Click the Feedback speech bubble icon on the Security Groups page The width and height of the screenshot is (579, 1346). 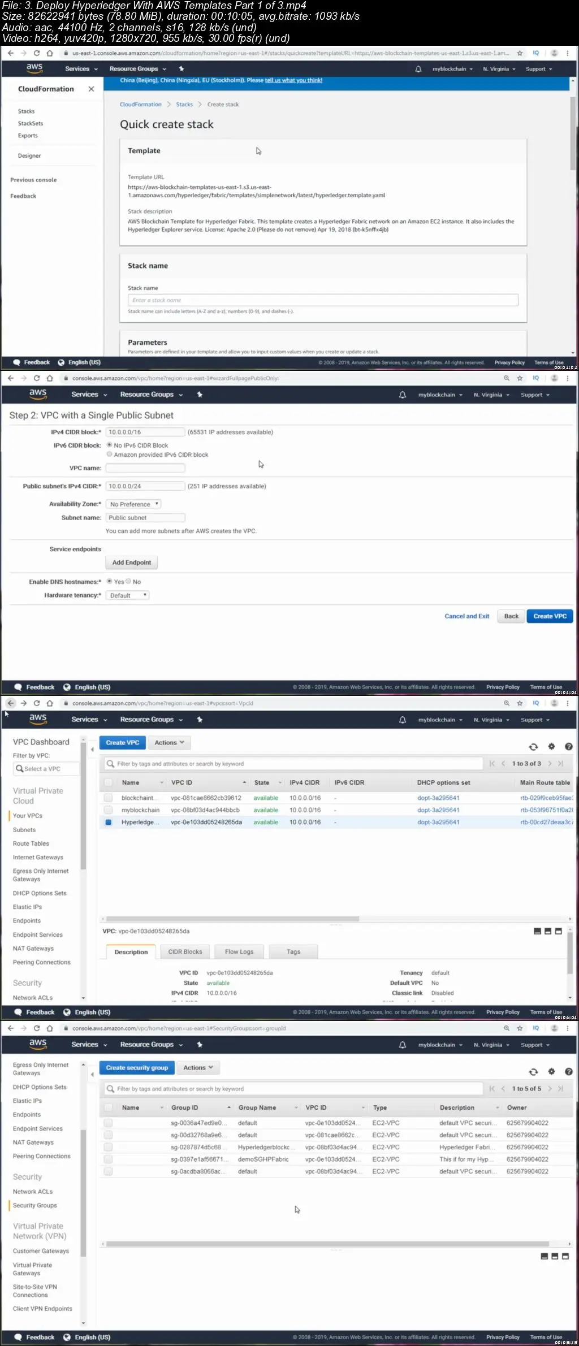[18, 1337]
